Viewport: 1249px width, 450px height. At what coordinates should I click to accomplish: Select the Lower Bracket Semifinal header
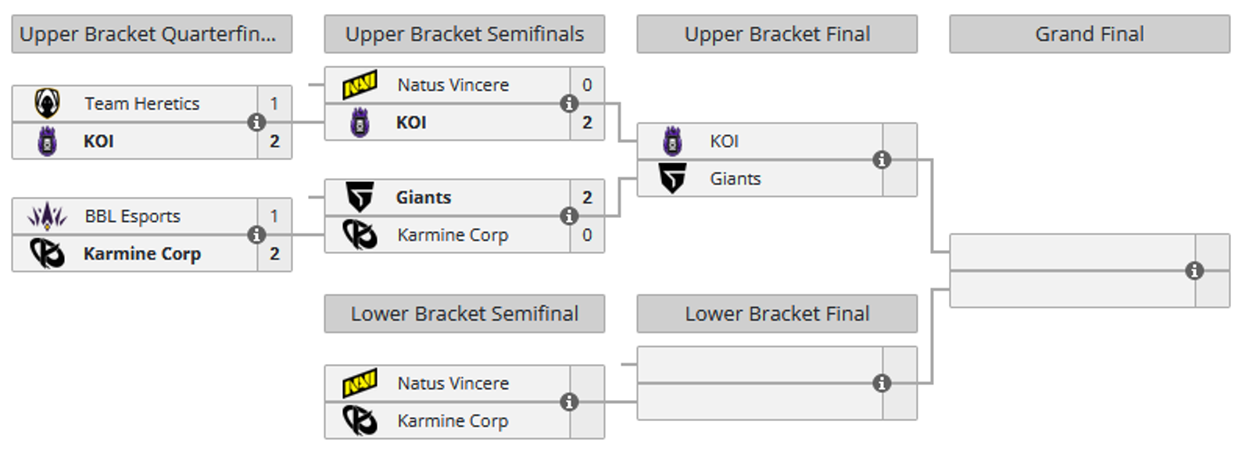(464, 314)
